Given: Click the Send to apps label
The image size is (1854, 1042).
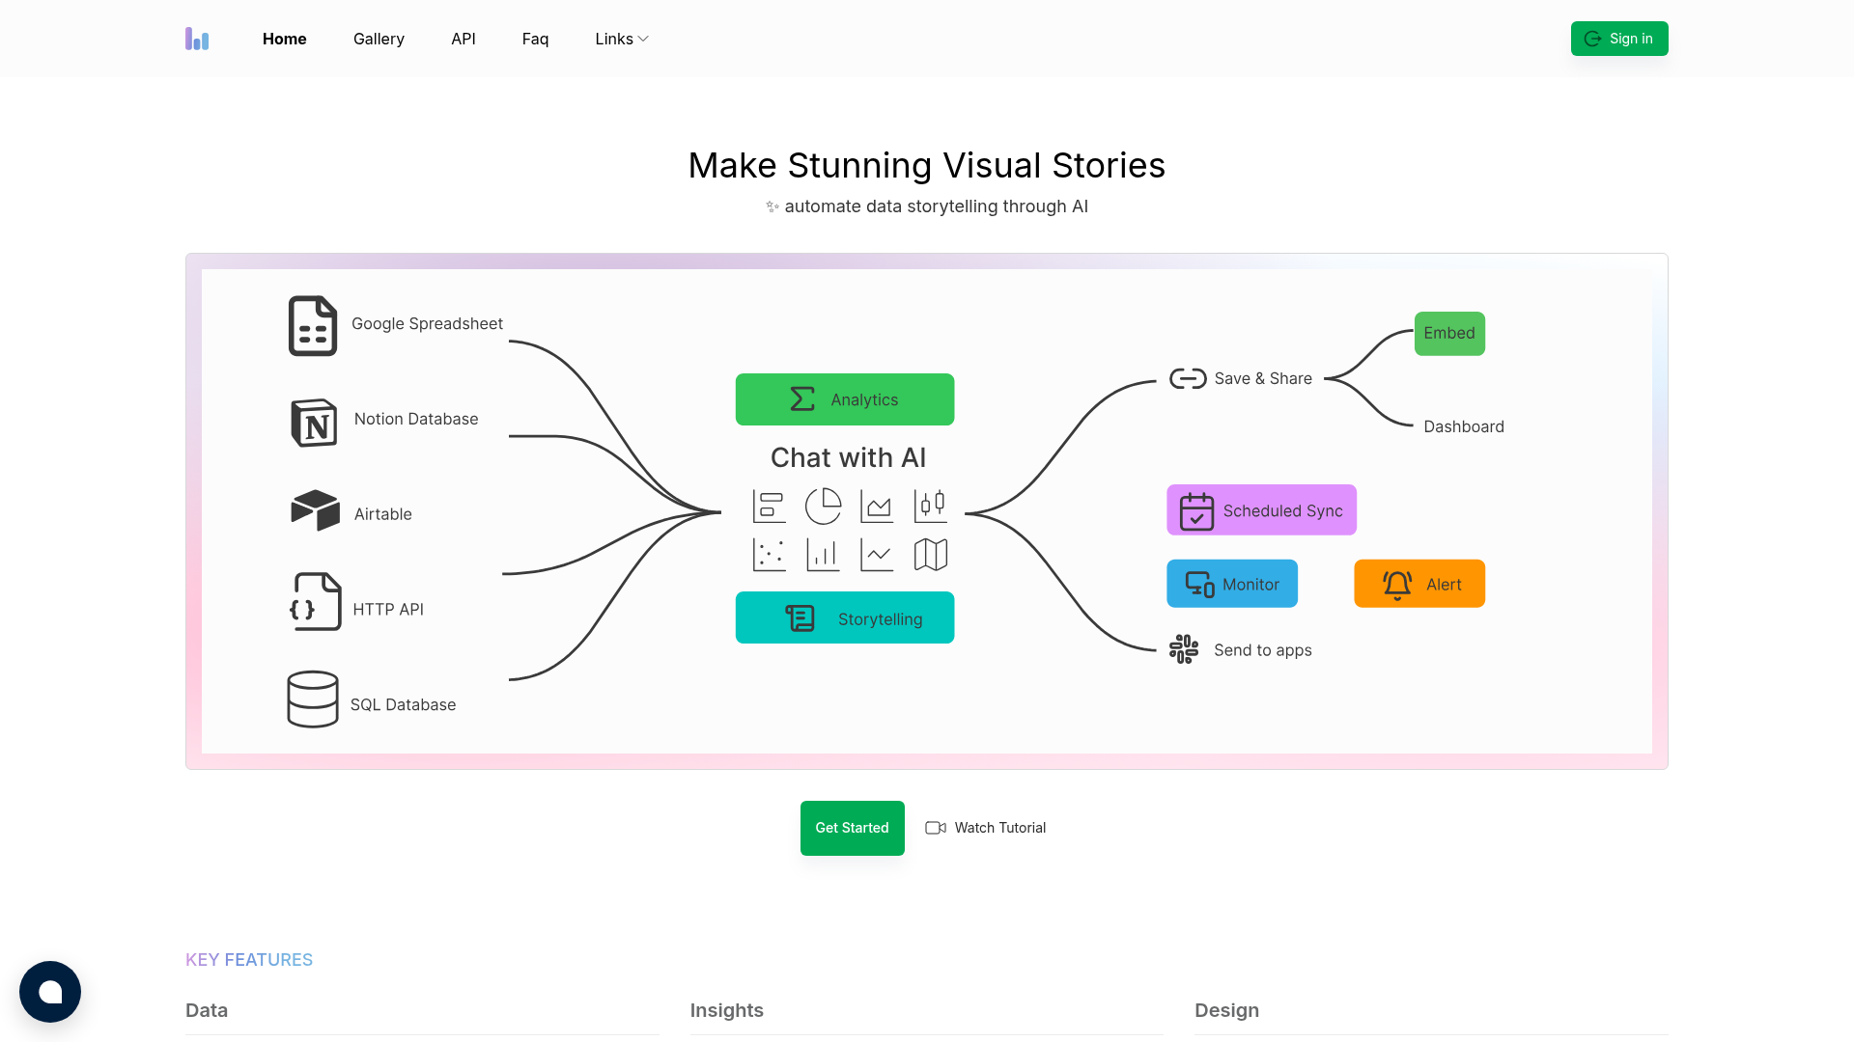Looking at the screenshot, I should (1263, 650).
